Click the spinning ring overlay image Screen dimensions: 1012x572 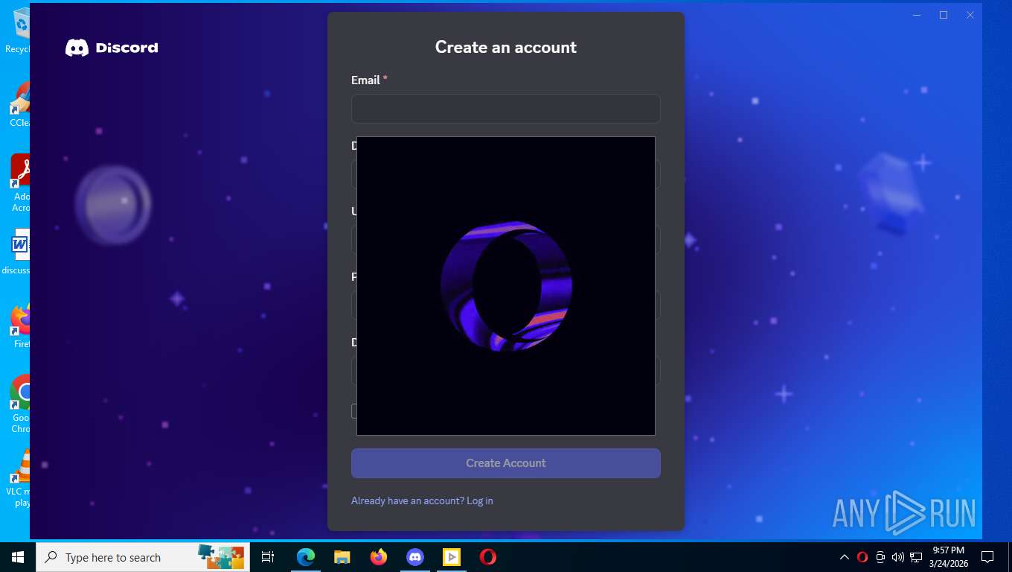tap(506, 286)
